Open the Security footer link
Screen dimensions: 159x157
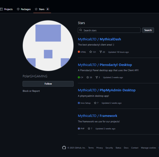[x=109, y=148]
